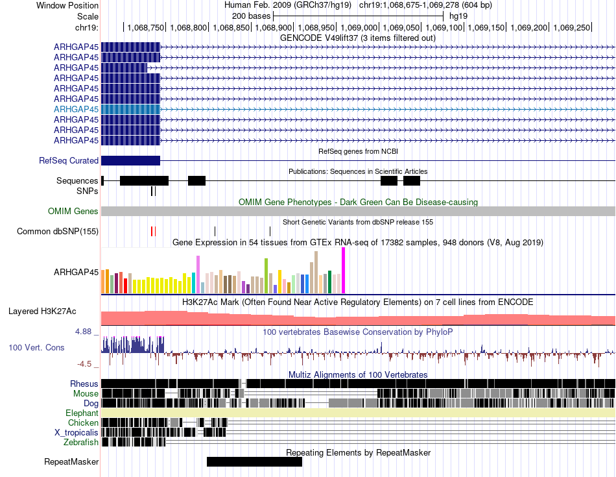
Task: Click the Elephant alignment label
Action: (82, 413)
